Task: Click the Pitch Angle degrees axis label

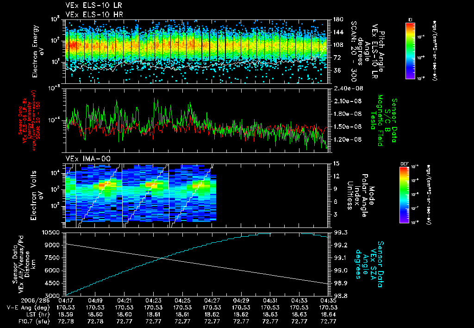Action: [x=367, y=50]
